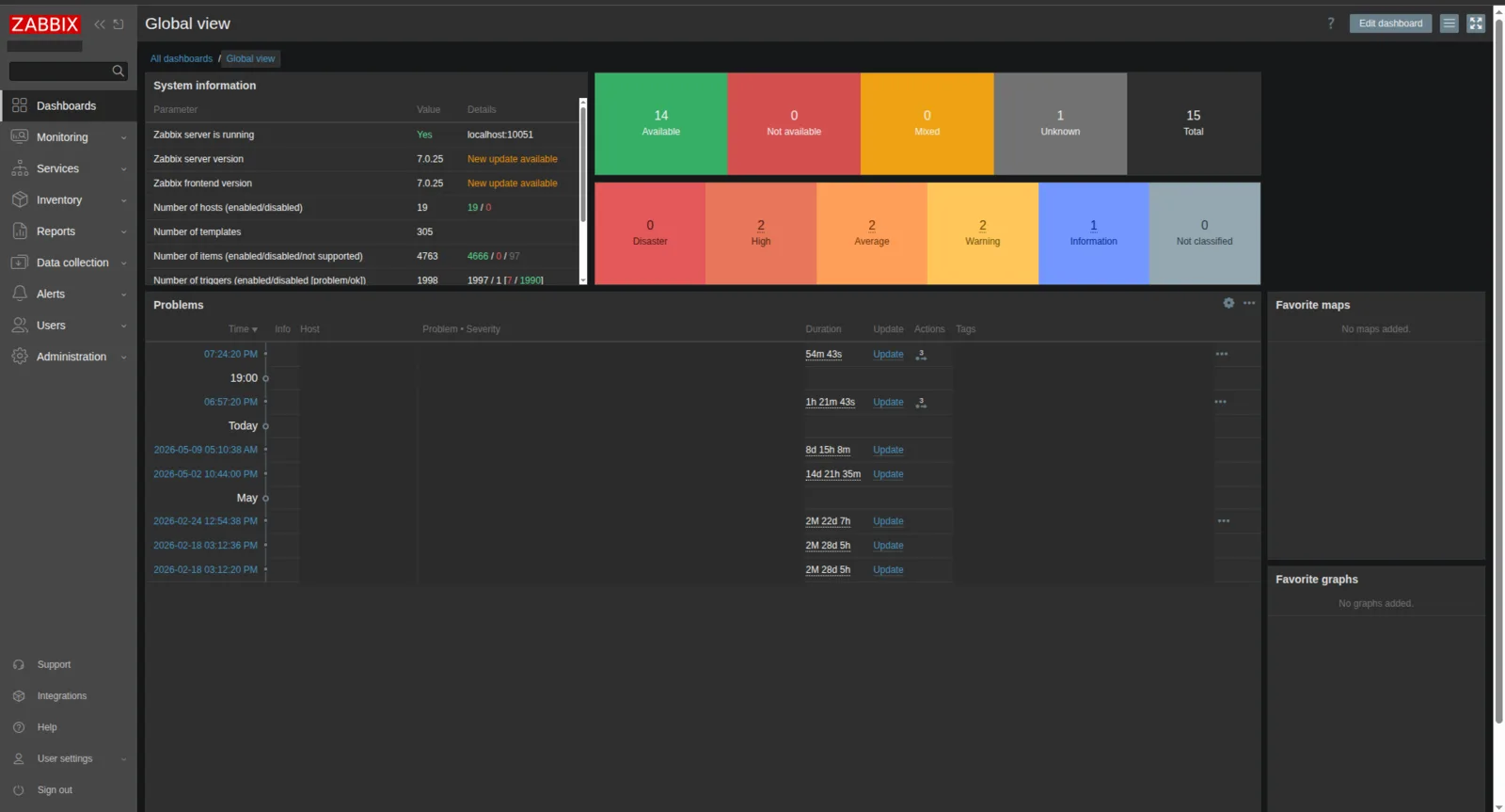This screenshot has width=1505, height=812.
Task: Click the Monitoring eye icon
Action: click(20, 136)
